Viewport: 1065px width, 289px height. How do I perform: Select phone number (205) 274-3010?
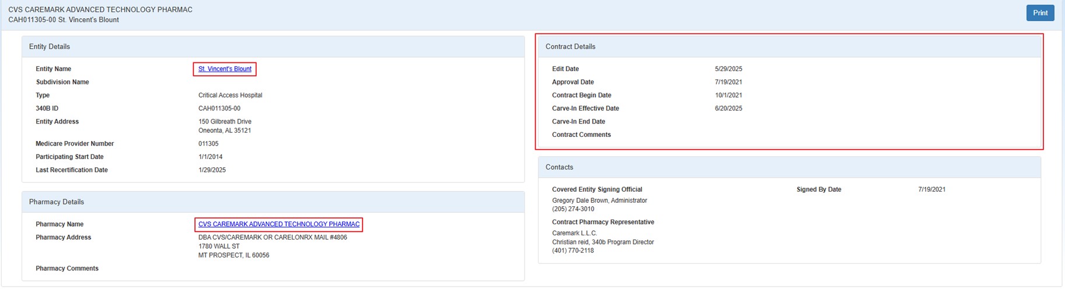[573, 209]
